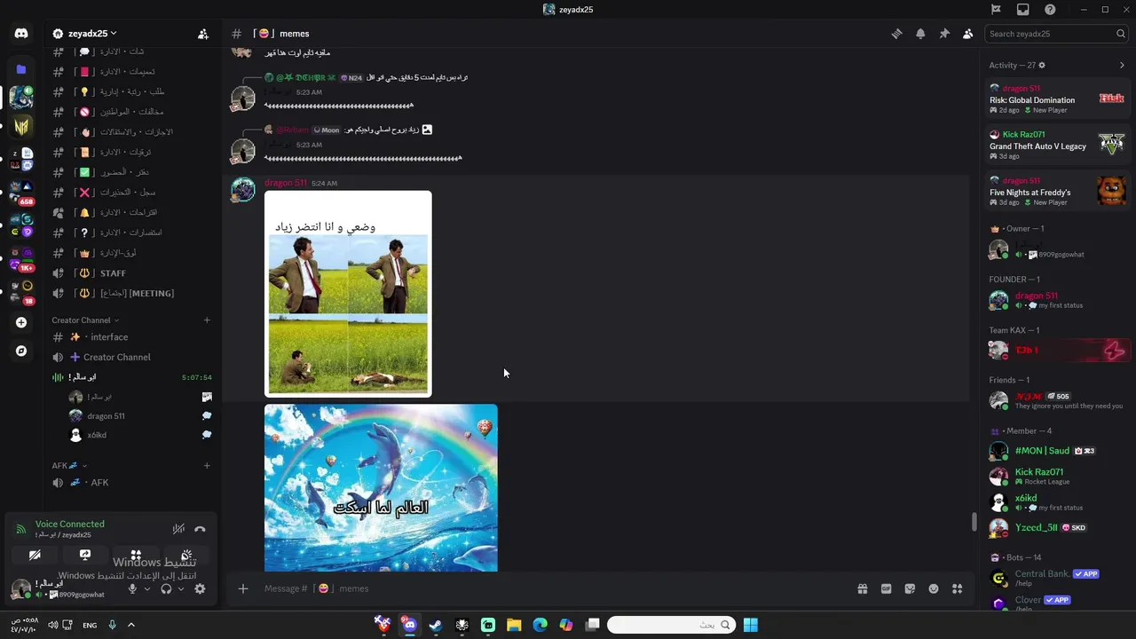The image size is (1136, 639).
Task: Mute the microphone in user panel
Action: tap(132, 588)
